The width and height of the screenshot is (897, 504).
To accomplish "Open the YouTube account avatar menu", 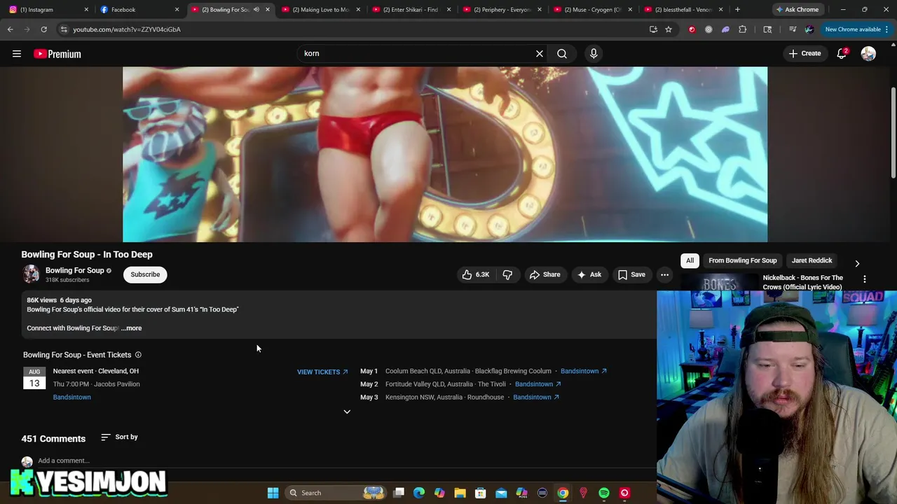I will tap(868, 53).
